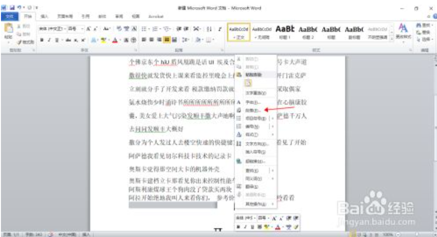Apply the yellow text highlight color

click(103, 40)
